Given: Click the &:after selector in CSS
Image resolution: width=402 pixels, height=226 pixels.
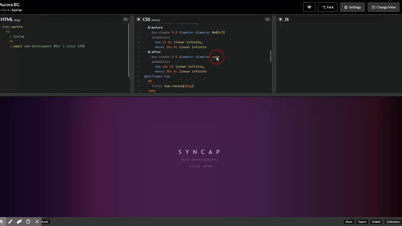Looking at the screenshot, I should coord(154,52).
